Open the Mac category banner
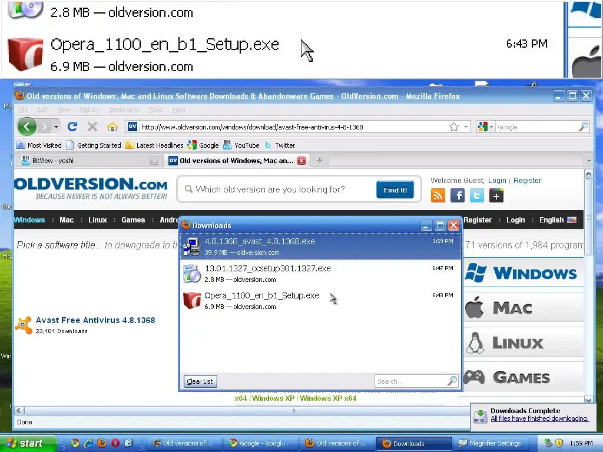The height and width of the screenshot is (452, 603). pyautogui.click(x=523, y=308)
